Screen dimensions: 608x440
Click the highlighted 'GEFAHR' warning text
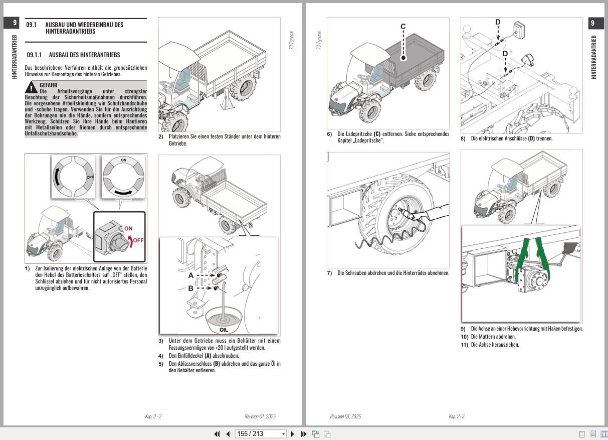click(x=86, y=109)
